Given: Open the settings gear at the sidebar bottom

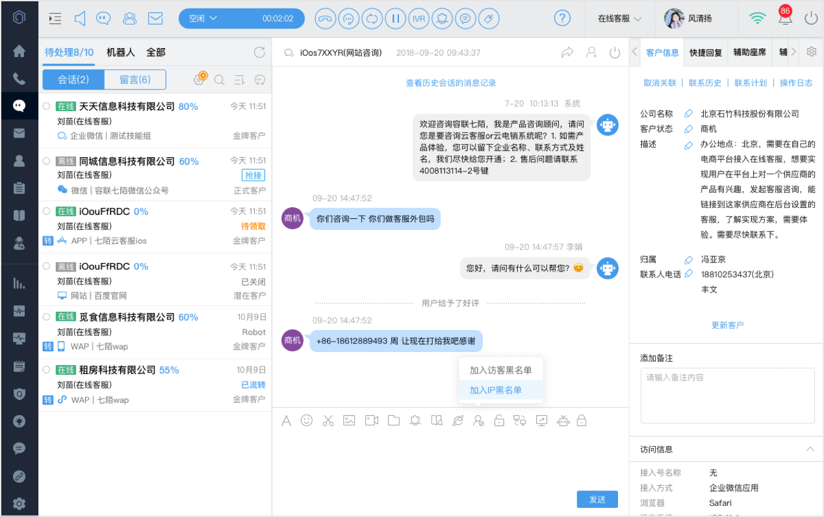Looking at the screenshot, I should coord(19,503).
